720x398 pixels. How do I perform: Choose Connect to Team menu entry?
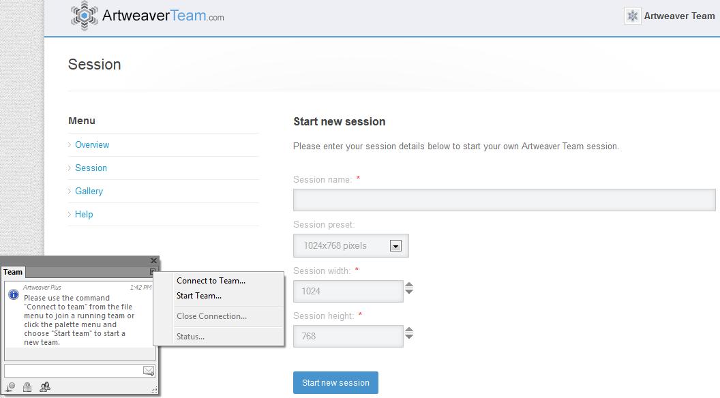211,281
